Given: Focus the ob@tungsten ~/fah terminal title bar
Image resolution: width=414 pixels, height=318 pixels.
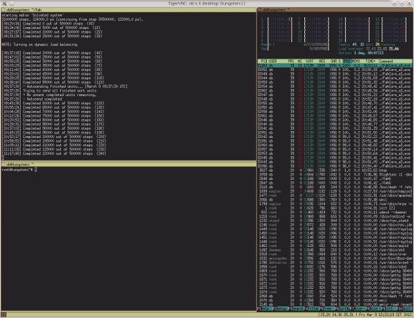Looking at the screenshot, I should pos(128,10).
